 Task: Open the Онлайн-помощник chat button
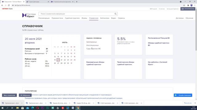(183, 95)
